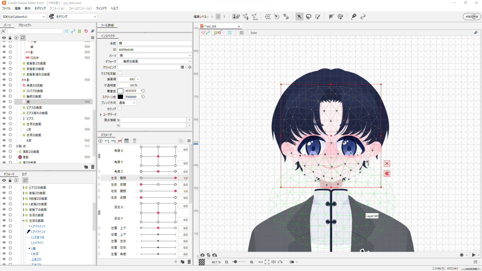482x271 pixels.
Task: Open the ブレンド方式 通常 dropdown
Action: (x=127, y=103)
